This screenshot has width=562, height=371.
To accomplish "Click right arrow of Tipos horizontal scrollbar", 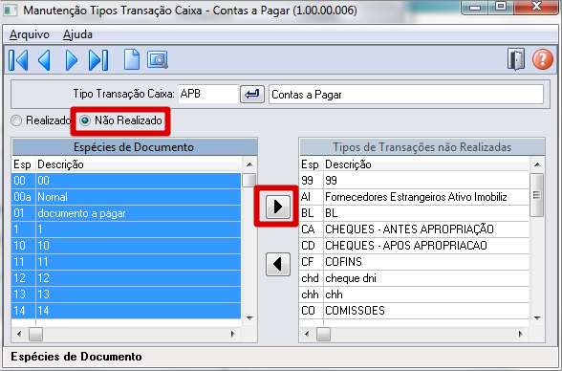I will point(521,334).
